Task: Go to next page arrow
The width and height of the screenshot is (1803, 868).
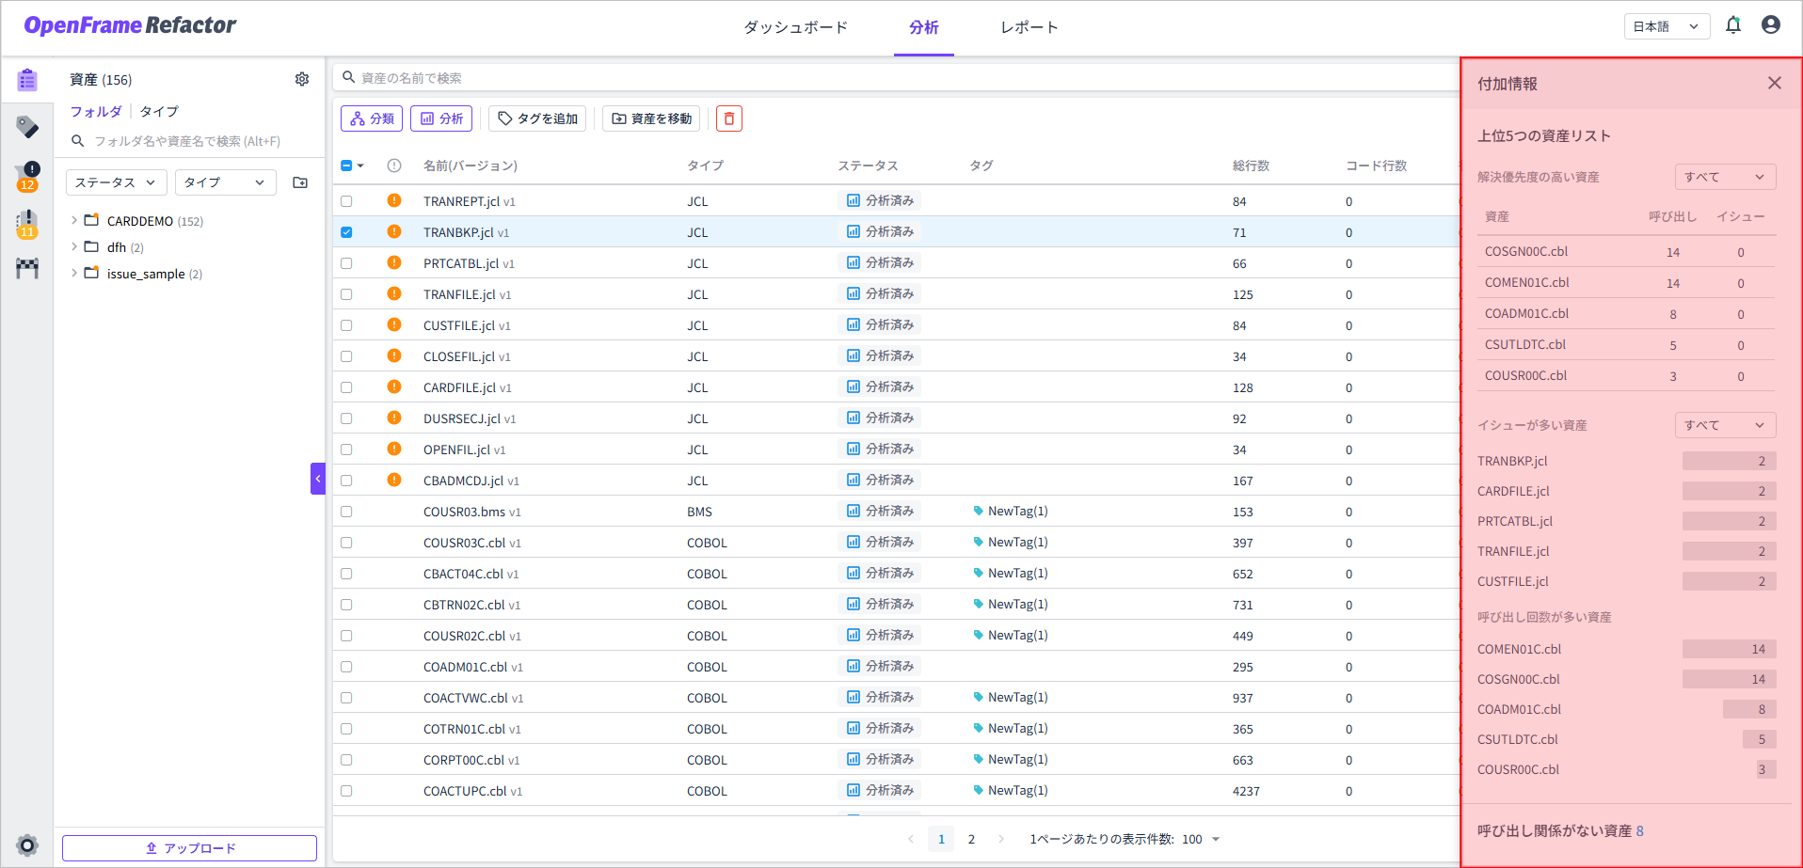Action: pos(1001,839)
